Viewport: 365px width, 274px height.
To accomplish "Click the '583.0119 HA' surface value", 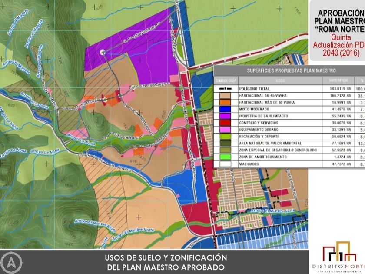I will pyautogui.click(x=340, y=89).
